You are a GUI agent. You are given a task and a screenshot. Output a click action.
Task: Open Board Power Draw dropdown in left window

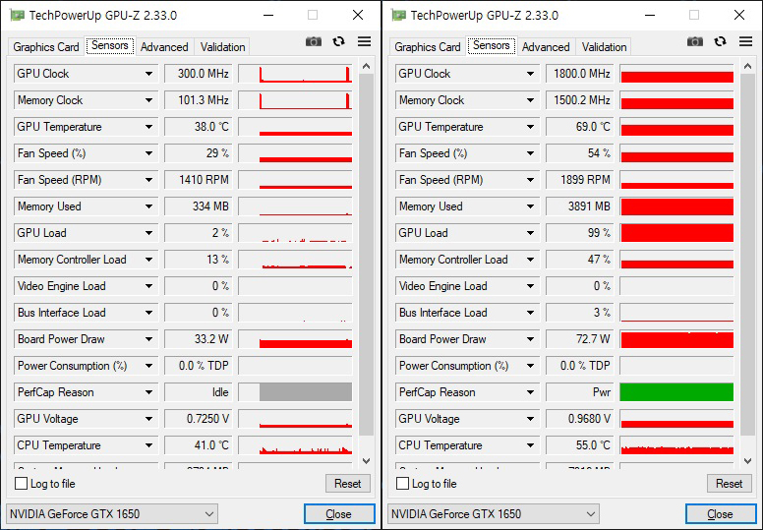(148, 339)
